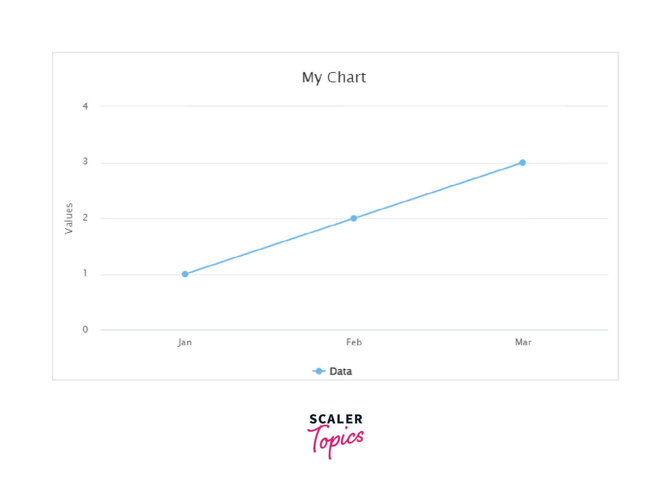
Task: Click the y-axis label 4
Action: pyautogui.click(x=85, y=106)
